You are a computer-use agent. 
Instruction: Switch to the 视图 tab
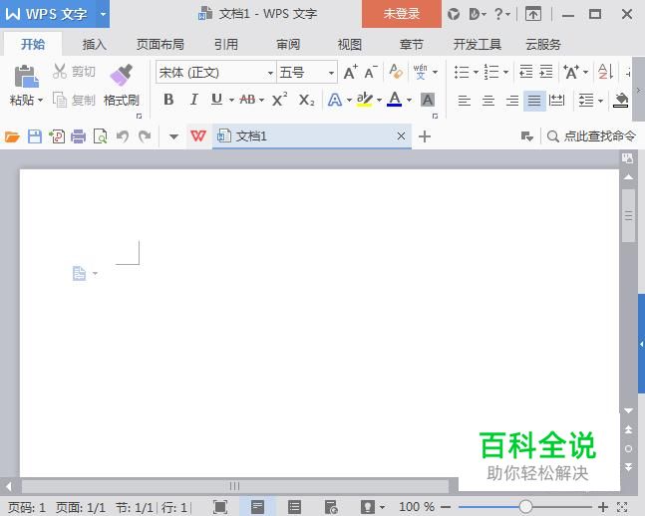[350, 44]
